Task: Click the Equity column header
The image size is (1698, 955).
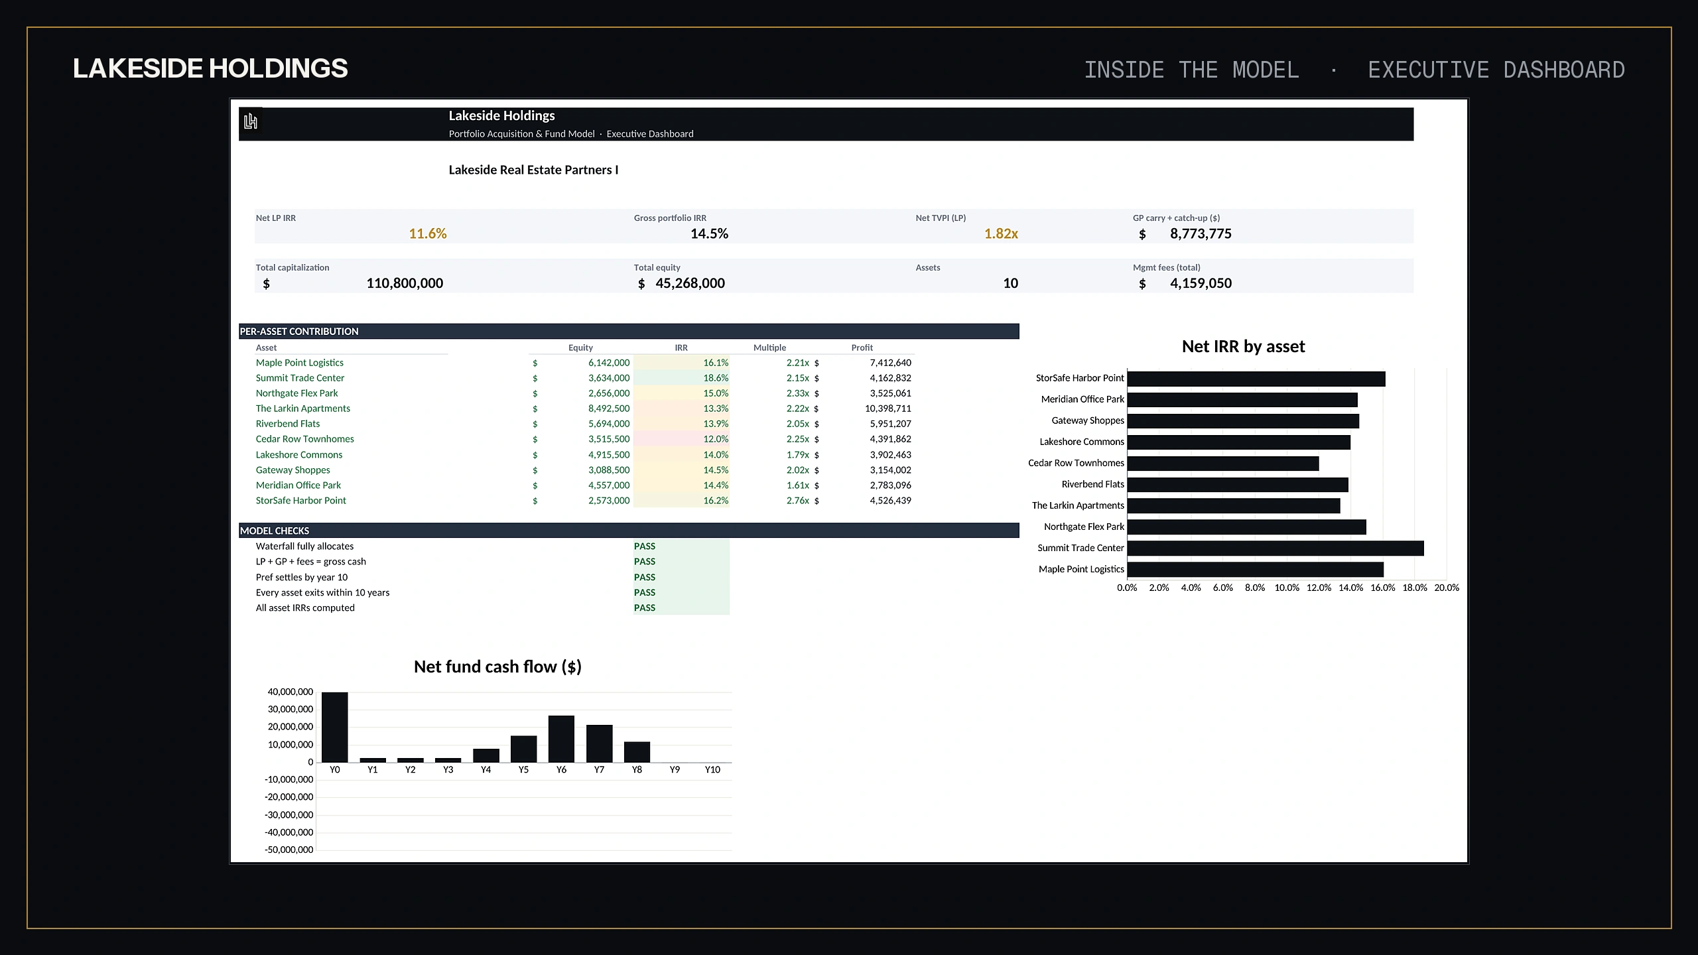Action: [580, 348]
